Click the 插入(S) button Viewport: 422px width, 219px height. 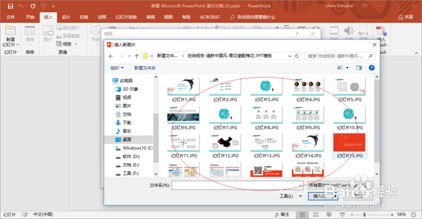coord(320,196)
